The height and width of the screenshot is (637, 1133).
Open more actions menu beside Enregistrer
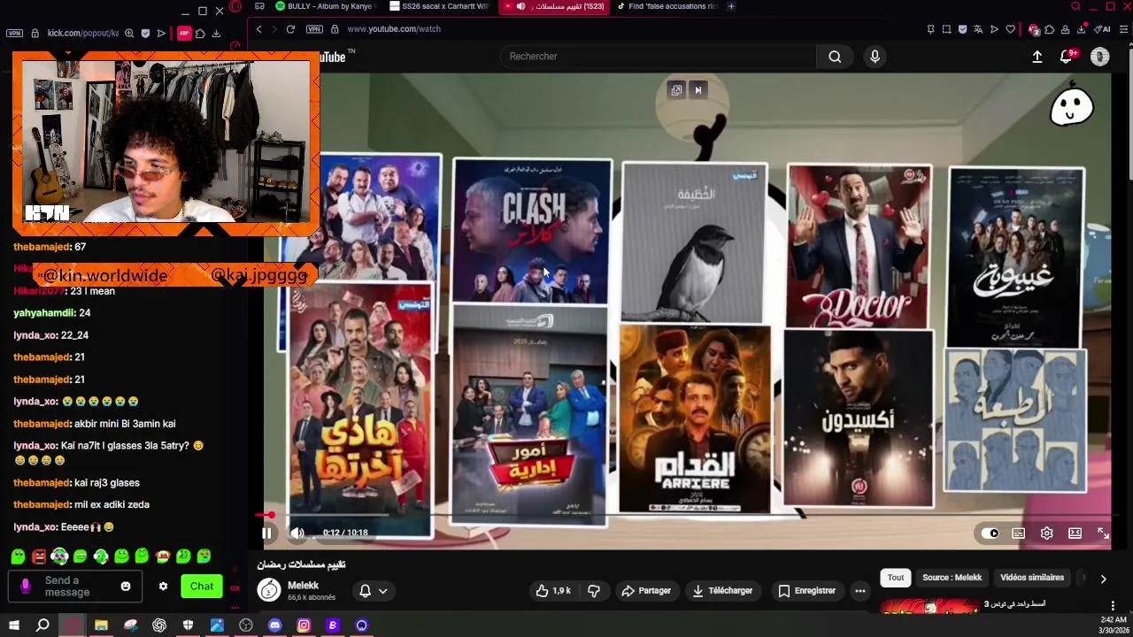click(x=859, y=590)
